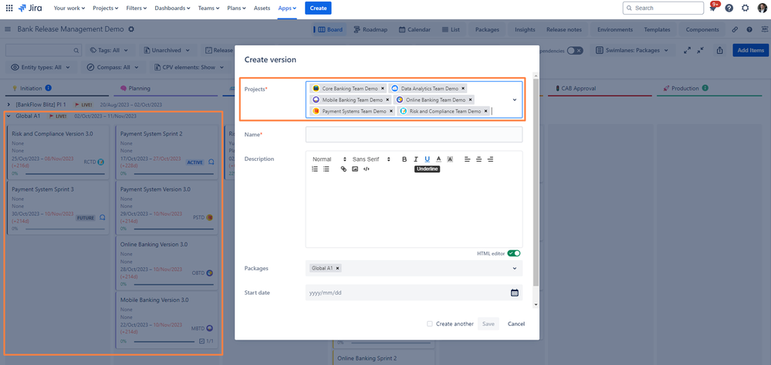Open Swimlanes: Packages dropdown
This screenshot has width=771, height=365.
[632, 50]
